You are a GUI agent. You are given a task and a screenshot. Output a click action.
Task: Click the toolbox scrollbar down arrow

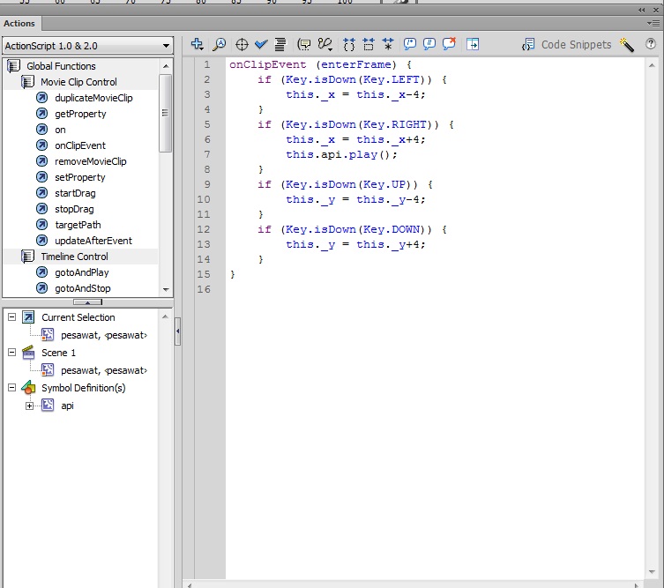[166, 289]
